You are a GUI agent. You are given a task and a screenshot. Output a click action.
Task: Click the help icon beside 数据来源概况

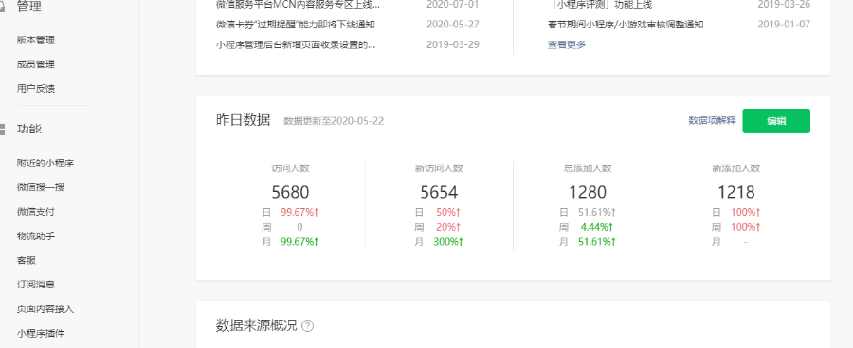coord(308,325)
